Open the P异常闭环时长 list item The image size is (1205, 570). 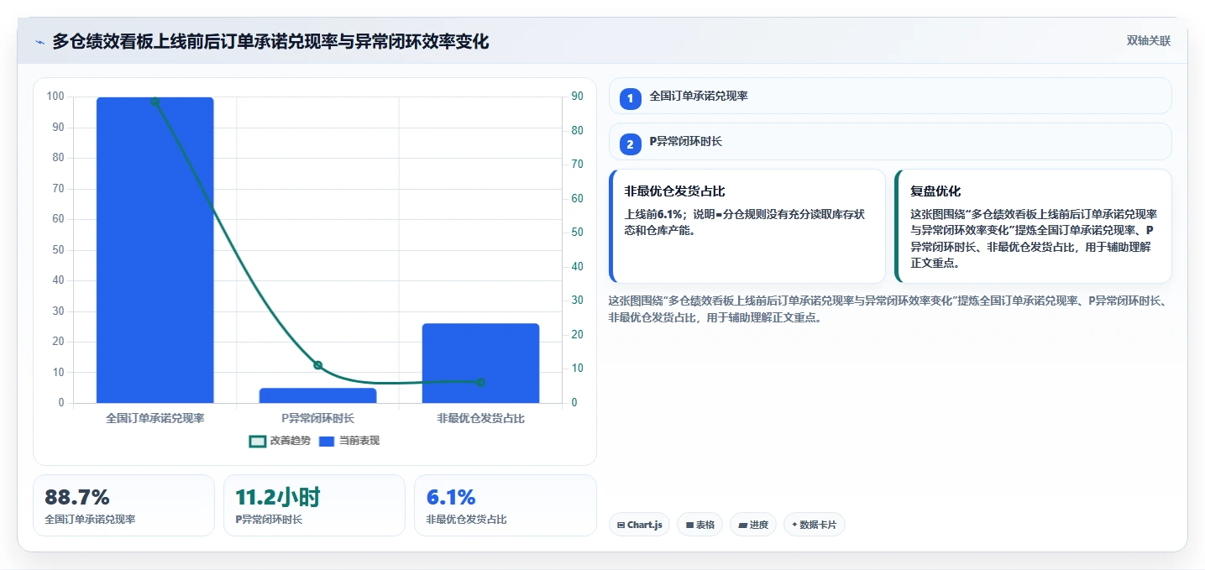(890, 142)
